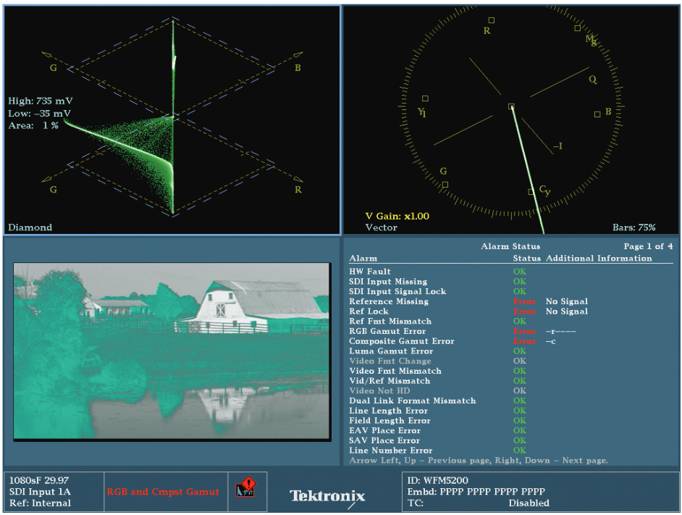Click the Bars: 75% readout
682x515 pixels.
point(633,227)
